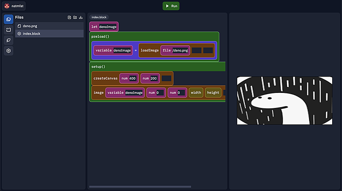Viewport: 342px width, 191px height.
Task: Open the leaf icon panel in sidebar
Action: 9,40
